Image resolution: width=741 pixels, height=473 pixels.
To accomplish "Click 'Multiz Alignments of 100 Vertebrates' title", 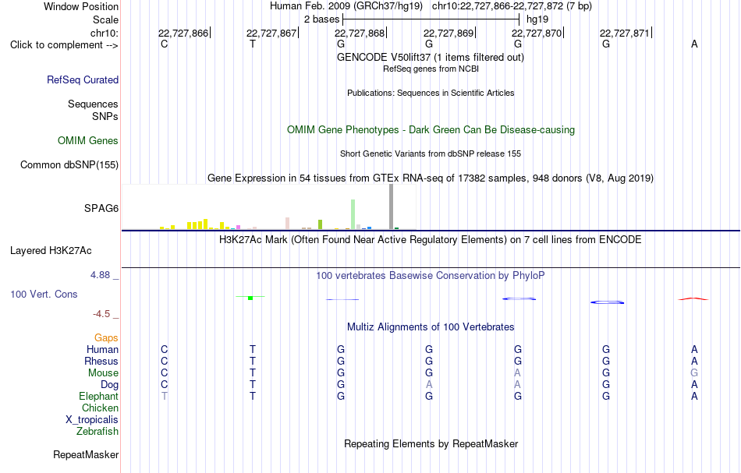I will (x=431, y=327).
